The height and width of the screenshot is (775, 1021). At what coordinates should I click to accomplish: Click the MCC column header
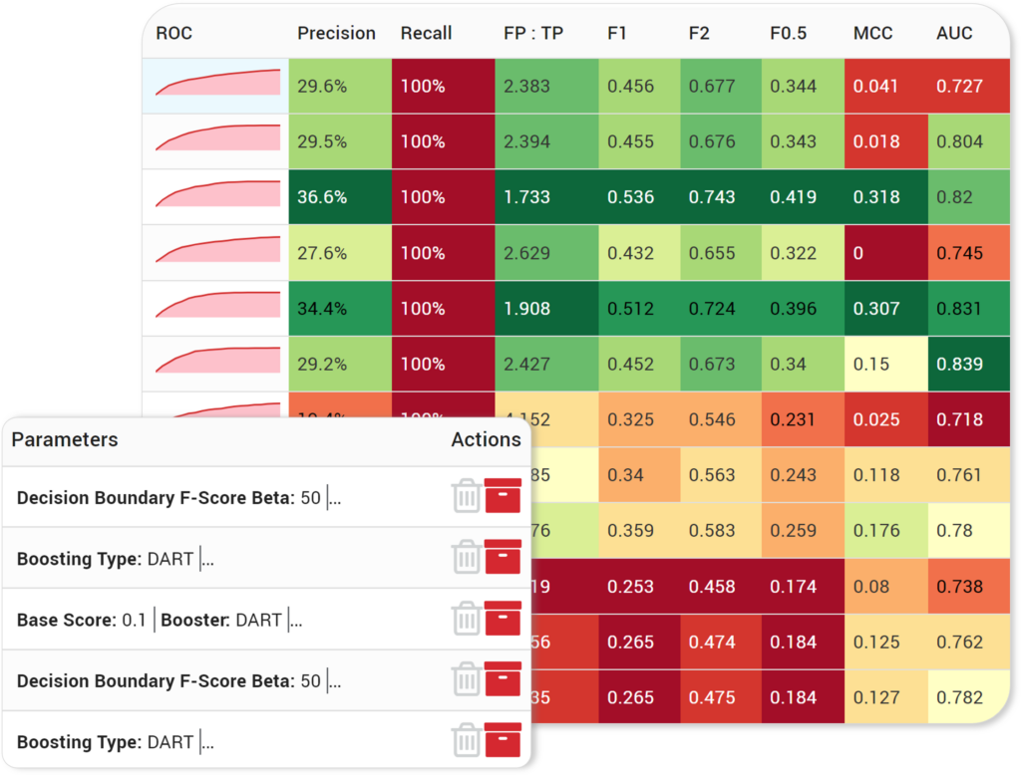click(873, 33)
